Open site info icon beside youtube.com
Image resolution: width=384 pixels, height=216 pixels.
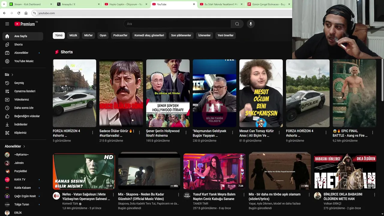click(34, 13)
